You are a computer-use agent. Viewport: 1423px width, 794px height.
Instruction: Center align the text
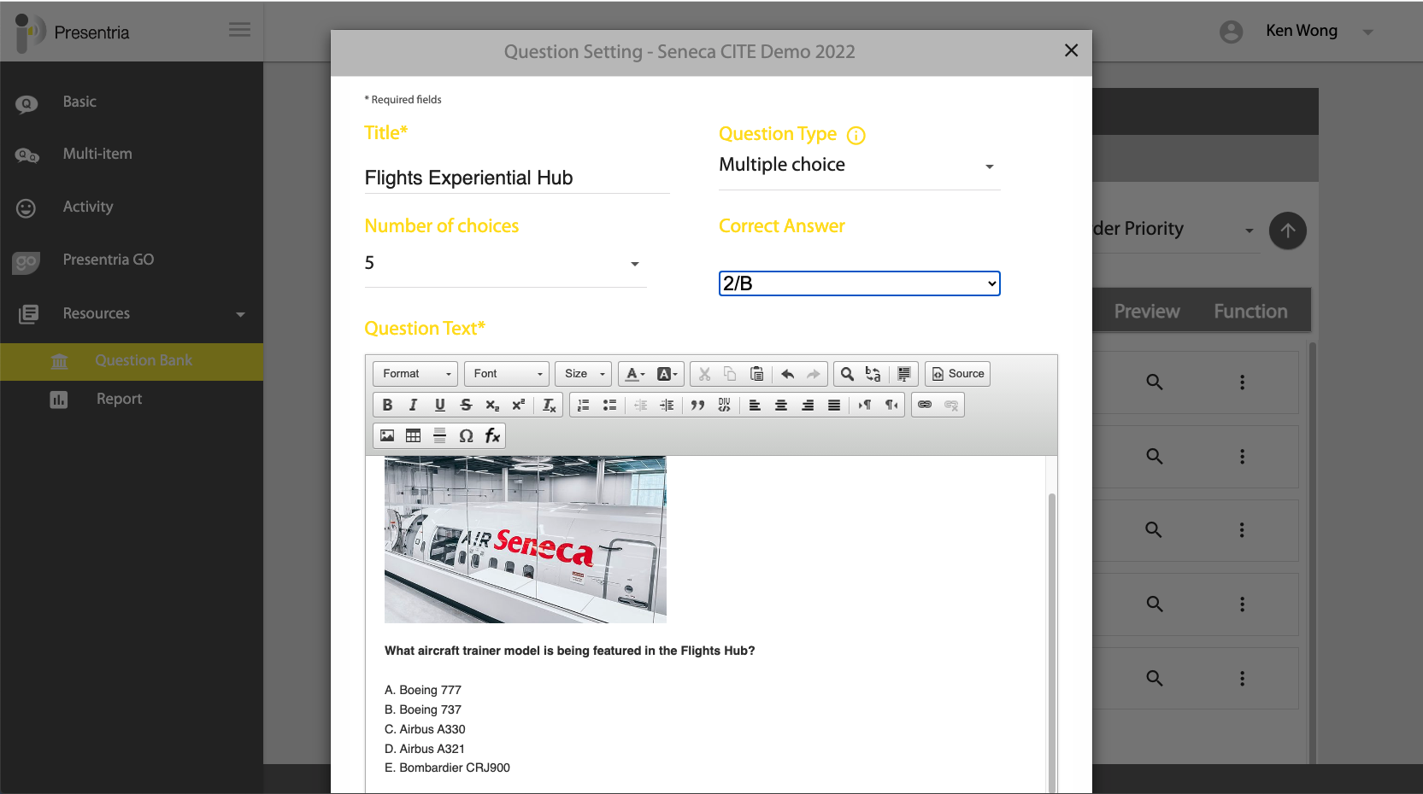click(x=781, y=405)
